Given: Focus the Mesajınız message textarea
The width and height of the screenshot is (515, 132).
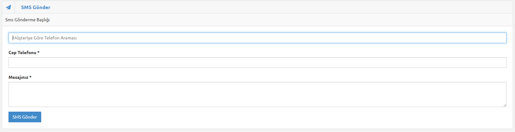Looking at the screenshot, I should (x=257, y=94).
